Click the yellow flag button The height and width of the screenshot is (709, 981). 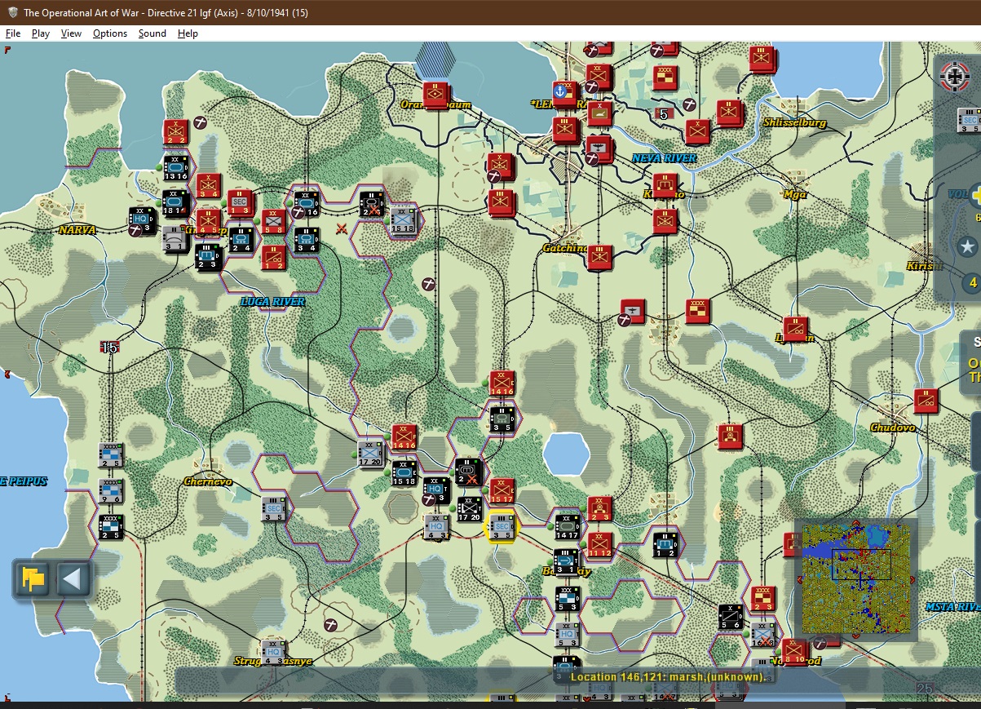point(33,579)
